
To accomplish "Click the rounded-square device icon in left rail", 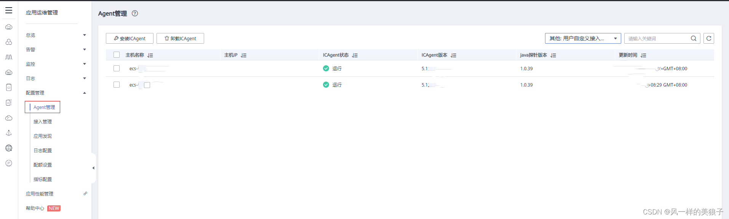I will pyautogui.click(x=9, y=87).
